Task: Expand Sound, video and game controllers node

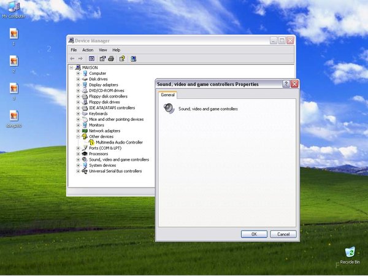Action: 78,159
